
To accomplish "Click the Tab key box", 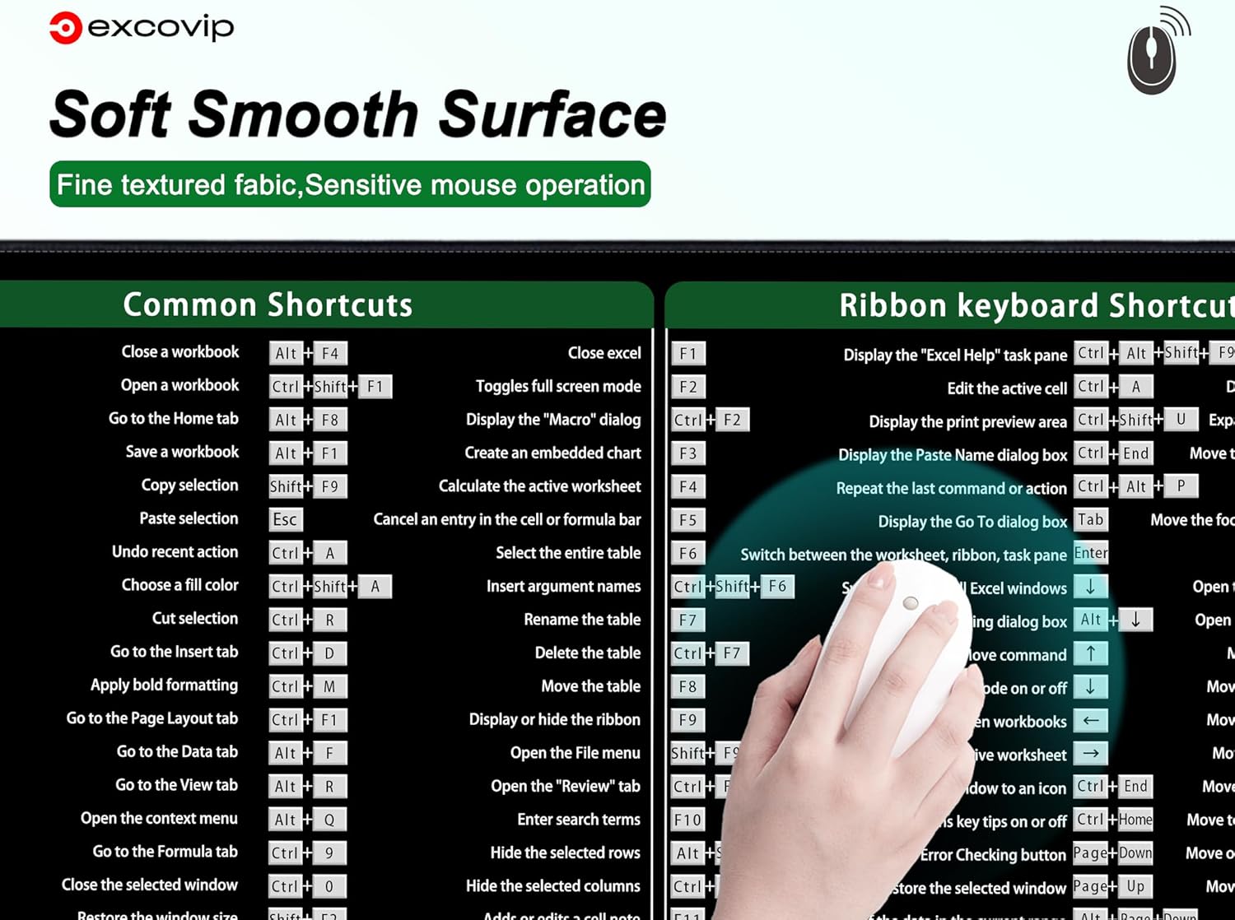I will point(1091,520).
